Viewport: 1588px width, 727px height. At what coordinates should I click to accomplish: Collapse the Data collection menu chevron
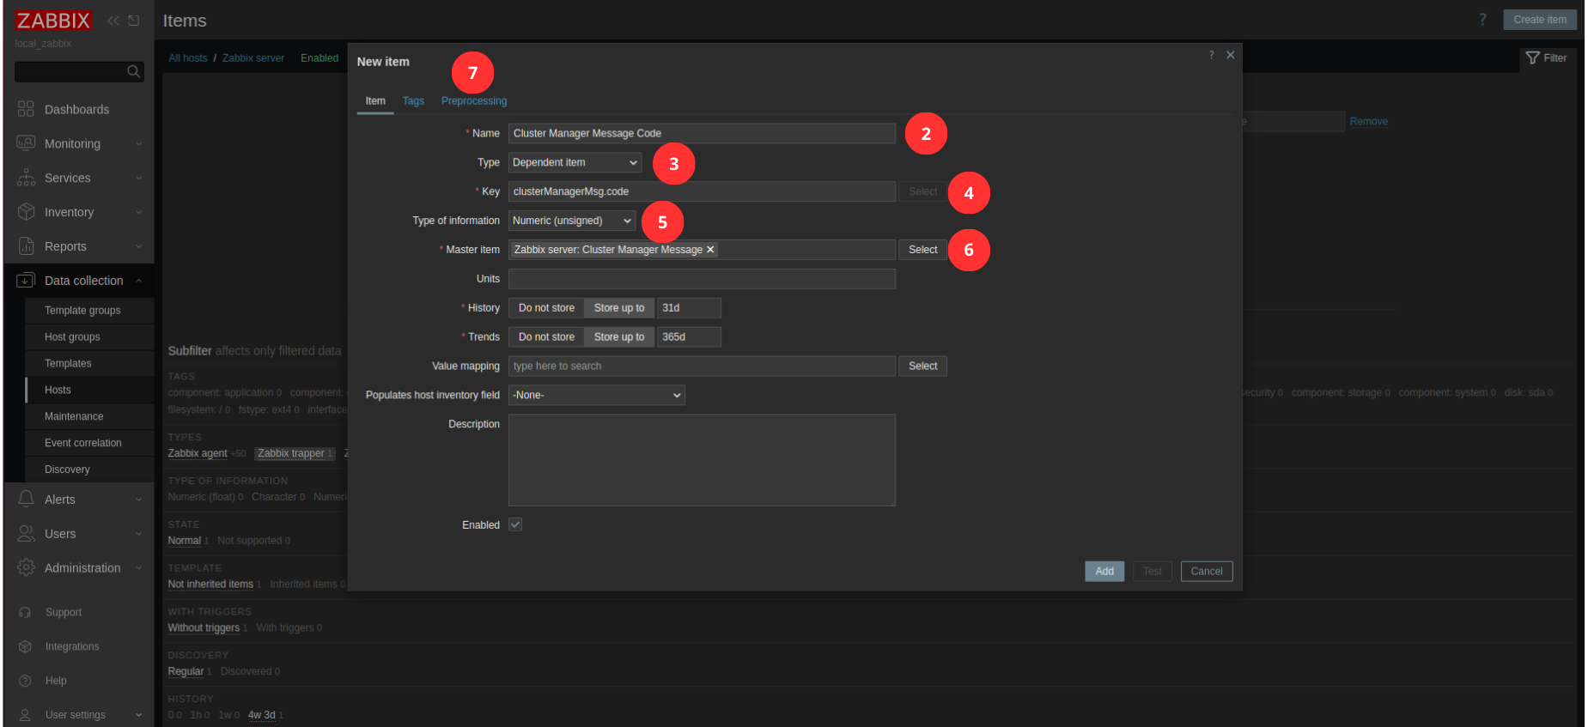(x=138, y=281)
